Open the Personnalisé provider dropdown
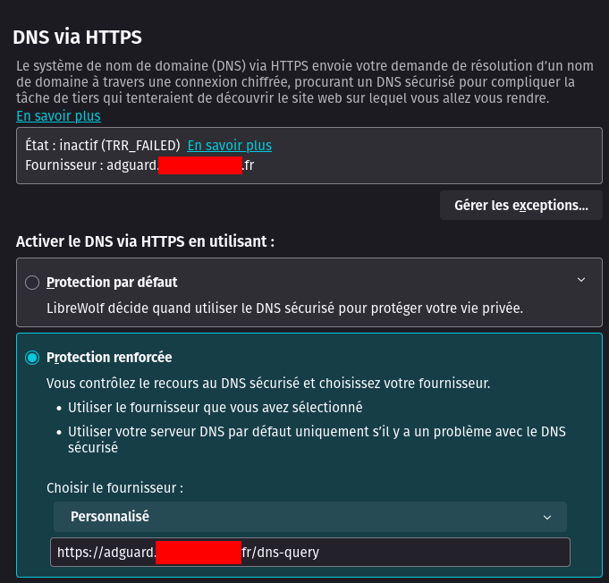This screenshot has width=609, height=583. coord(309,517)
